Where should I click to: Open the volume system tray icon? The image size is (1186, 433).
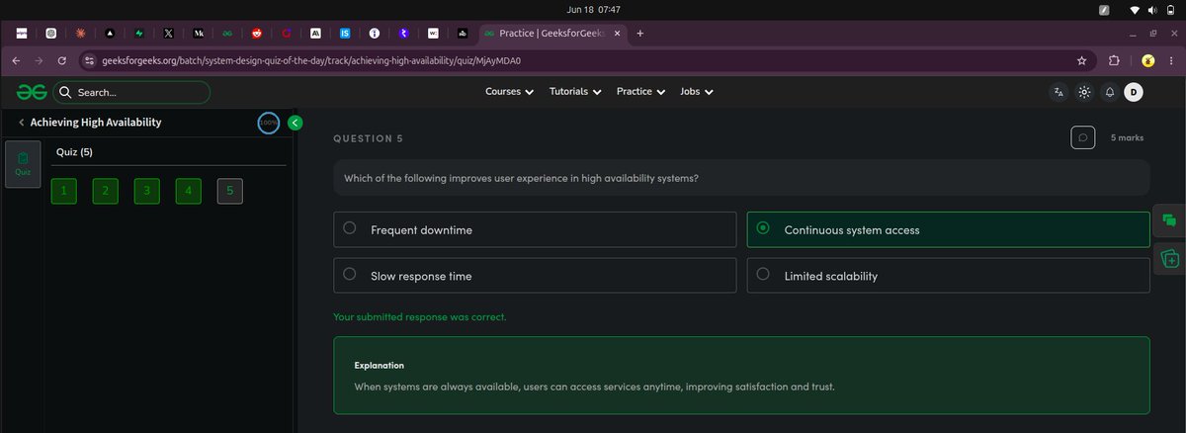click(1152, 10)
